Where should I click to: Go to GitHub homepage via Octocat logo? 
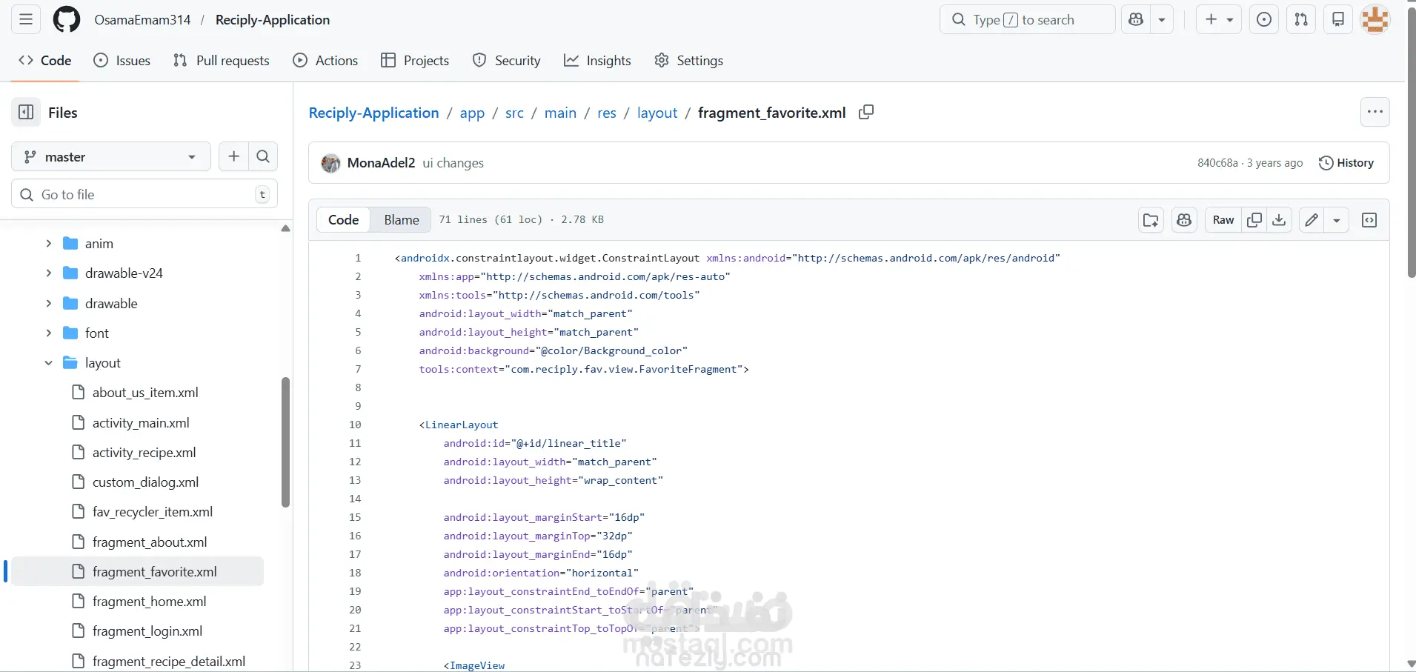[67, 19]
